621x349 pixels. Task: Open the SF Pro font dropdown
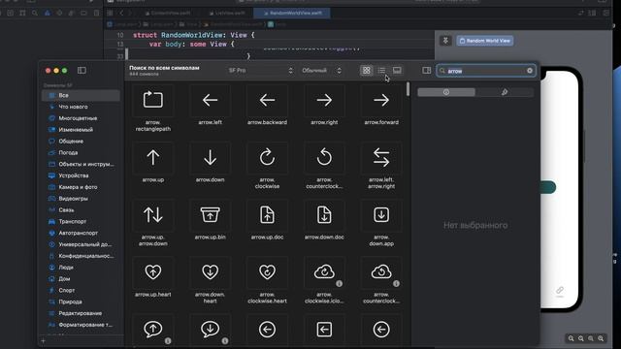(x=261, y=71)
